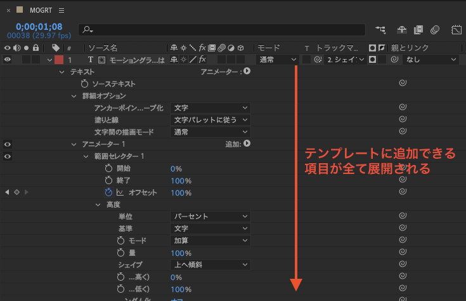466x301 pixels.
Task: Select the MOGRT composition tab
Action: [41, 10]
